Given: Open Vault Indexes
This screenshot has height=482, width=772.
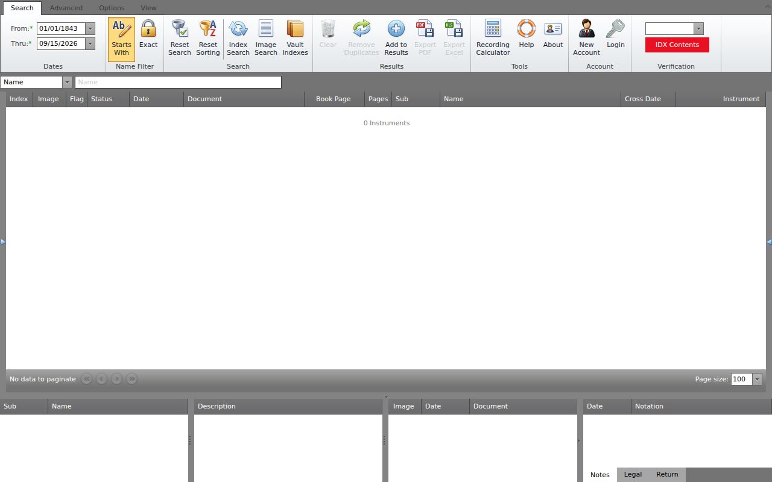Looking at the screenshot, I should coord(296,39).
